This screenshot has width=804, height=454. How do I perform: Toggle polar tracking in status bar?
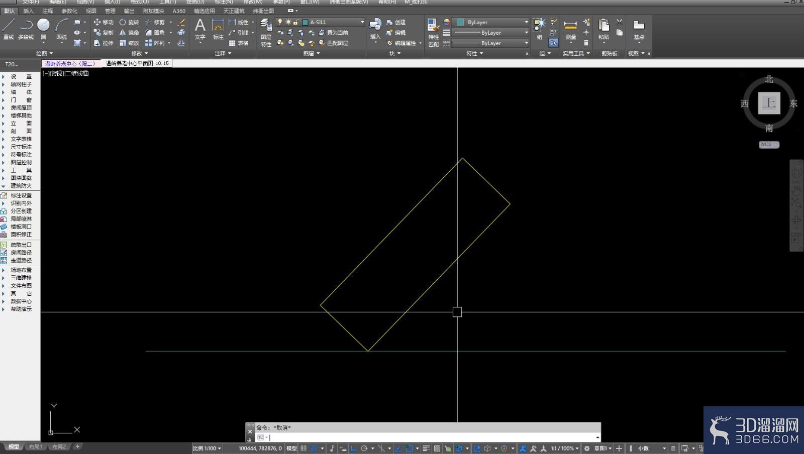pos(364,448)
